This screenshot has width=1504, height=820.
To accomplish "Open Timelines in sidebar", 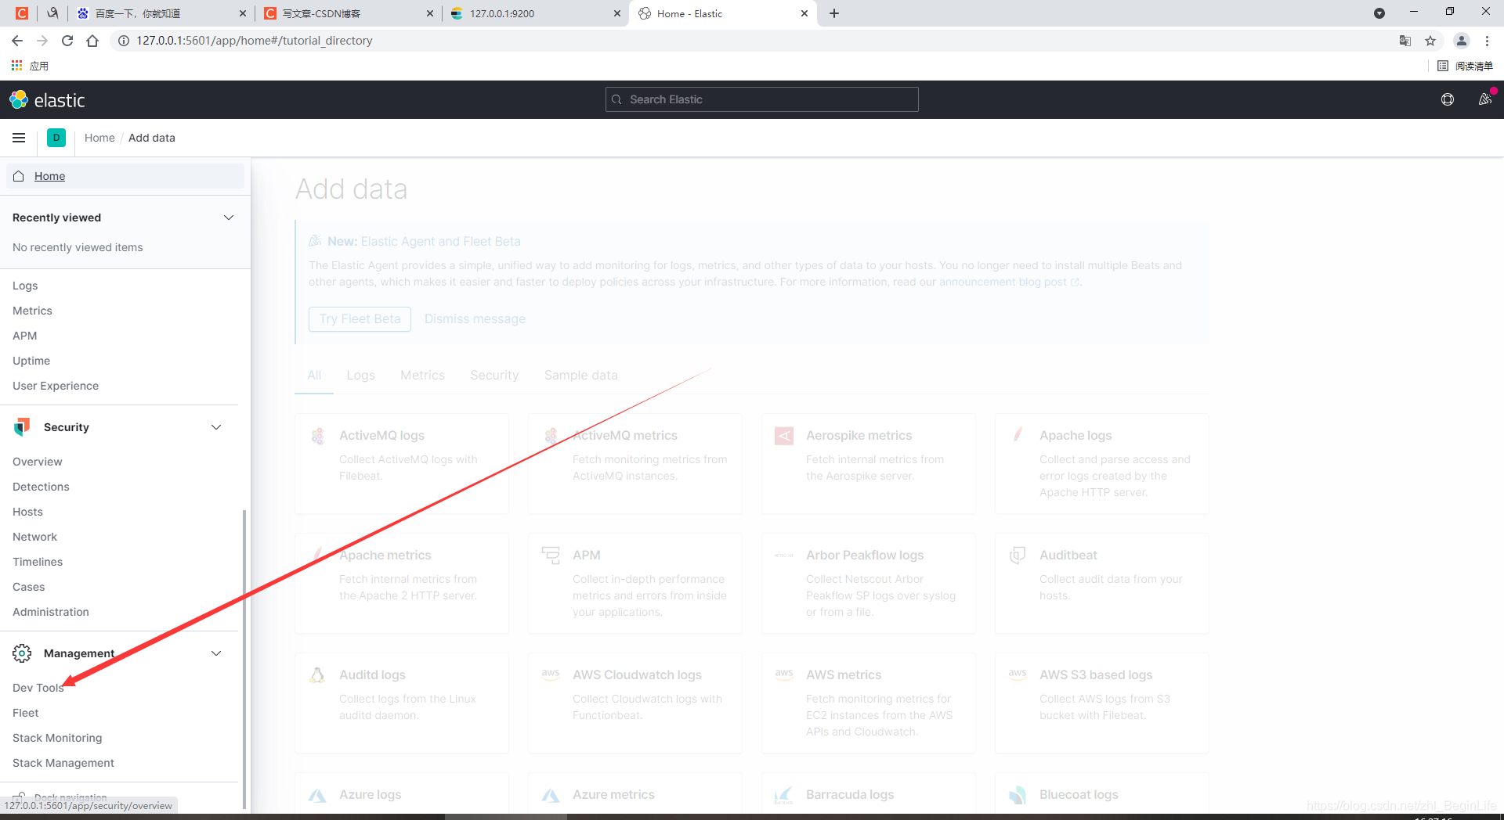I will click(38, 562).
